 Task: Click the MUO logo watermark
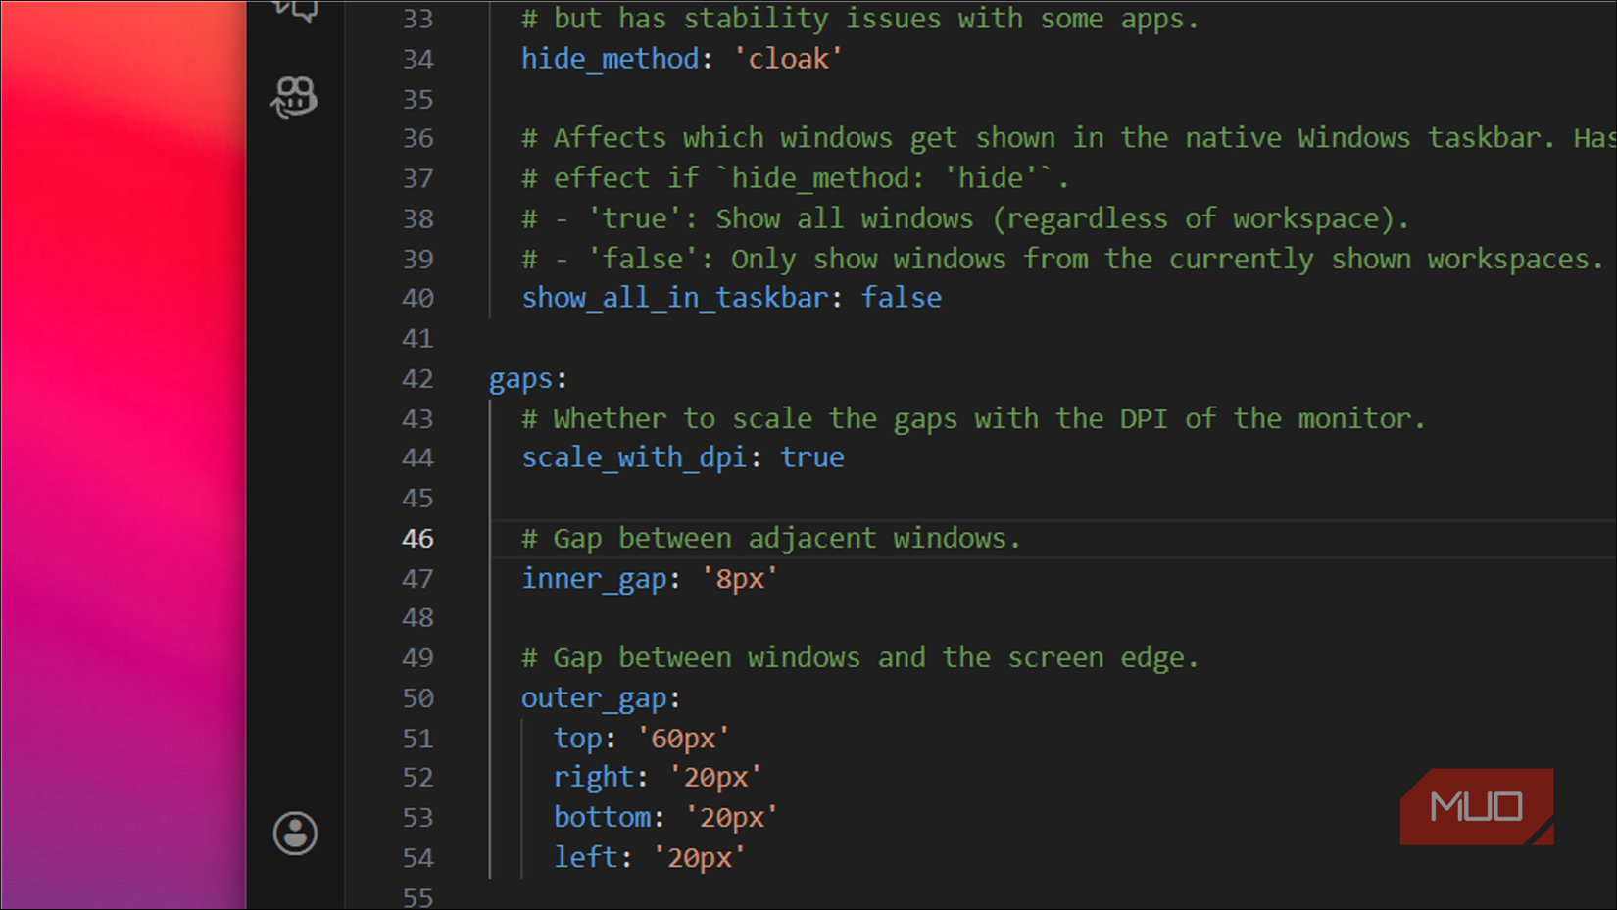[x=1477, y=806]
